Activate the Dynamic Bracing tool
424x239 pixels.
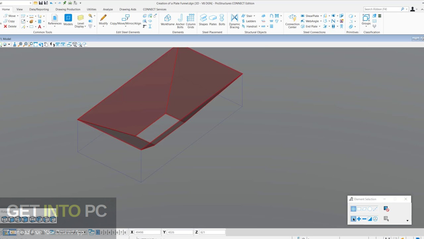pos(234,20)
